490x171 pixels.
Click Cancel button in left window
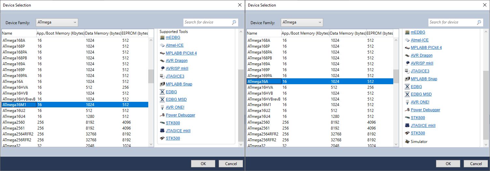[231, 164]
